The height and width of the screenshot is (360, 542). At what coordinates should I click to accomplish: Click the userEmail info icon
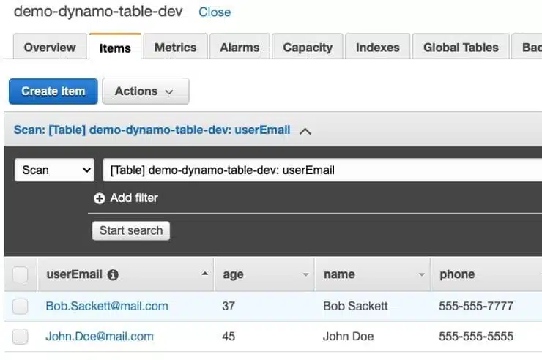[x=113, y=274]
